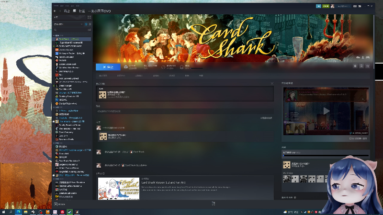This screenshot has width=383, height=215.
Task: Click the achievements trophy icon
Action: tap(181, 67)
